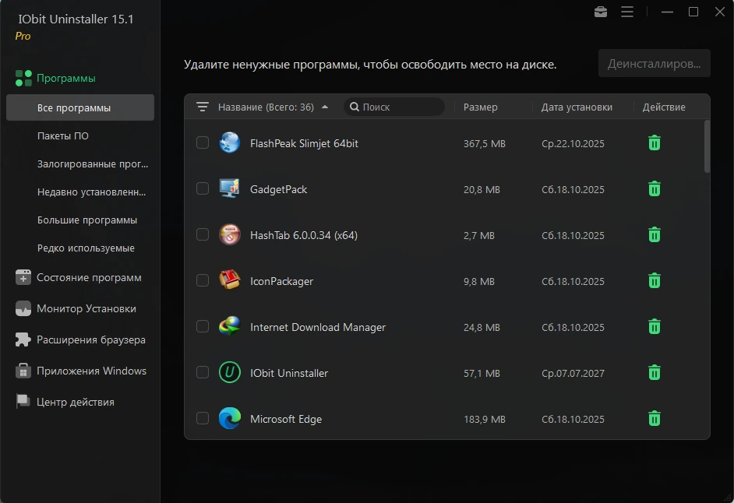Click the Монитор Установки icon
The width and height of the screenshot is (734, 503).
[x=23, y=308]
